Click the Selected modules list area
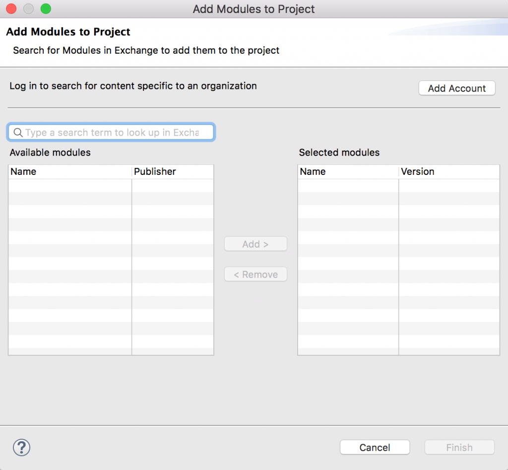This screenshot has width=508, height=470. point(398,273)
